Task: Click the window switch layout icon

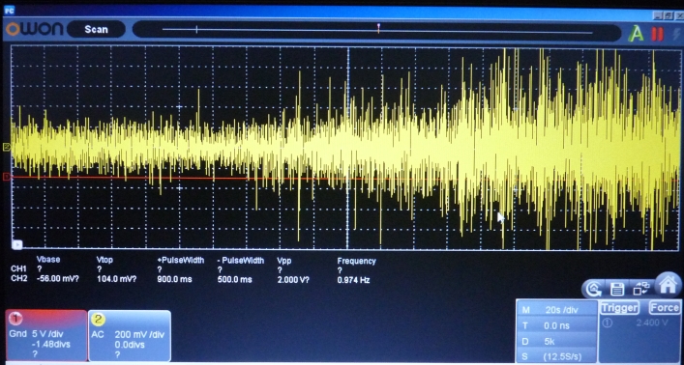Action: pos(640,289)
